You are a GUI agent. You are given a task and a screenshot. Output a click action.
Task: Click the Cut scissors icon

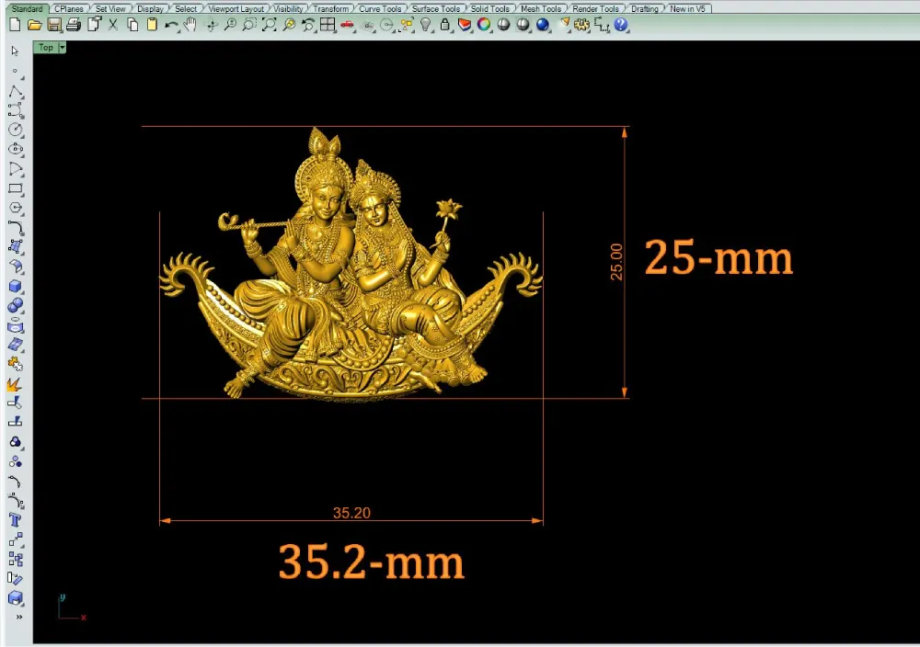point(112,25)
